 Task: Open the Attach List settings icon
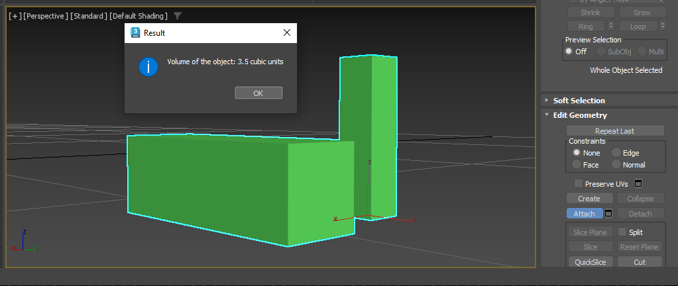[x=608, y=213]
